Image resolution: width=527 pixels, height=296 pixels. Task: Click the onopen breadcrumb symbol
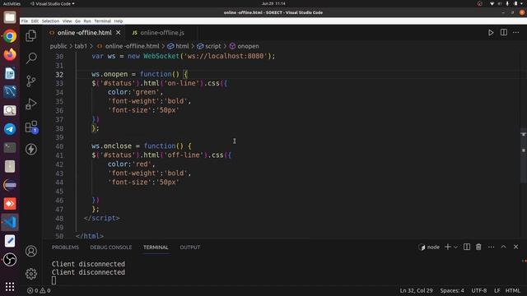(245, 46)
